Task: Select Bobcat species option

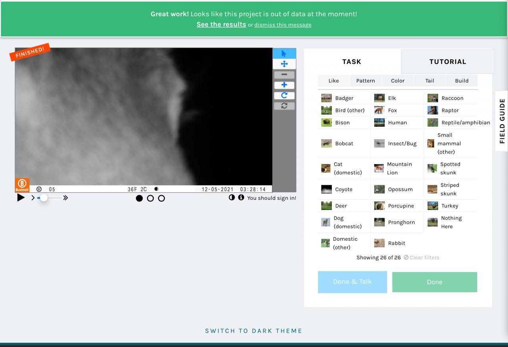Action: click(x=344, y=143)
